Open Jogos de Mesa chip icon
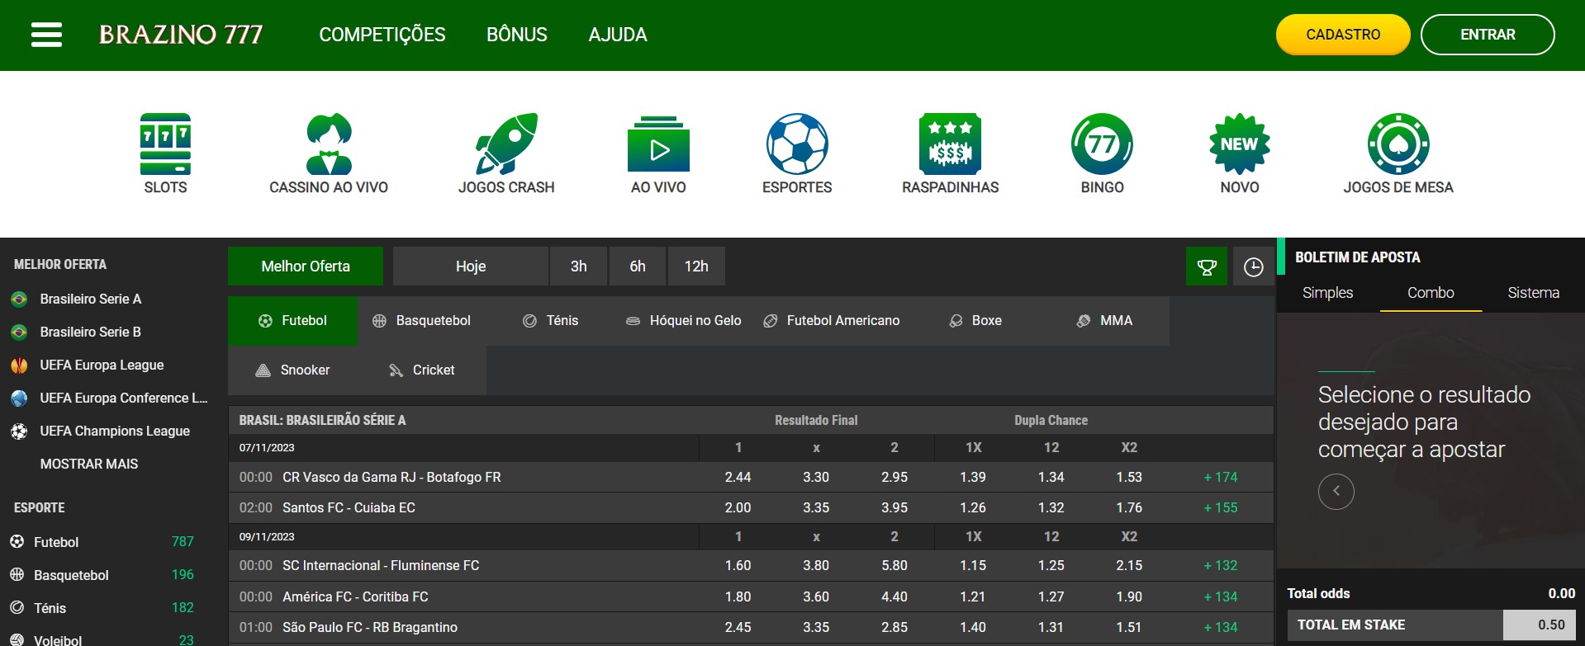The width and height of the screenshot is (1585, 646). point(1398,144)
